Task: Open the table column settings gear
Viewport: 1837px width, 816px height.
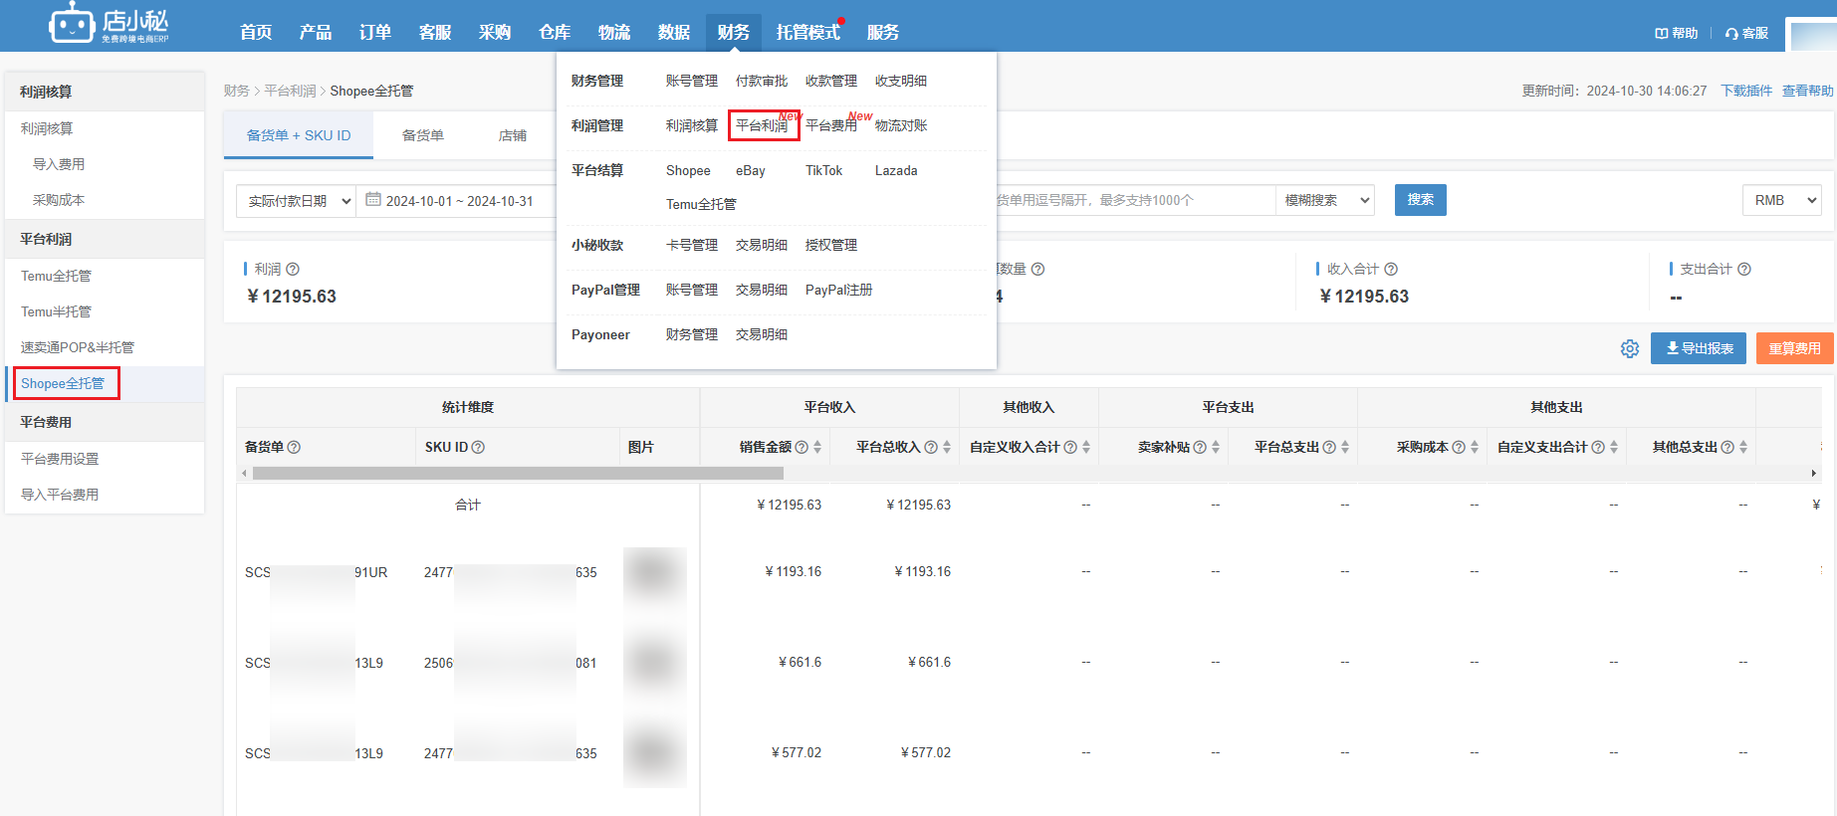Action: (x=1629, y=348)
